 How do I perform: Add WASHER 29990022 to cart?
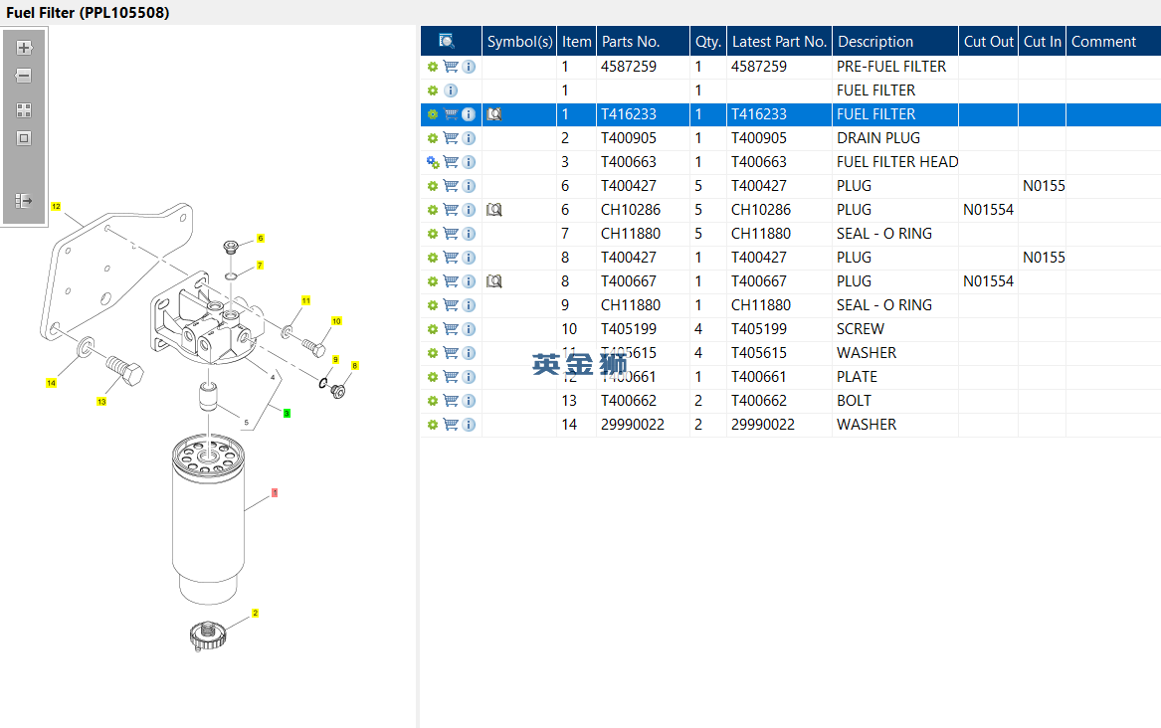[x=451, y=425]
